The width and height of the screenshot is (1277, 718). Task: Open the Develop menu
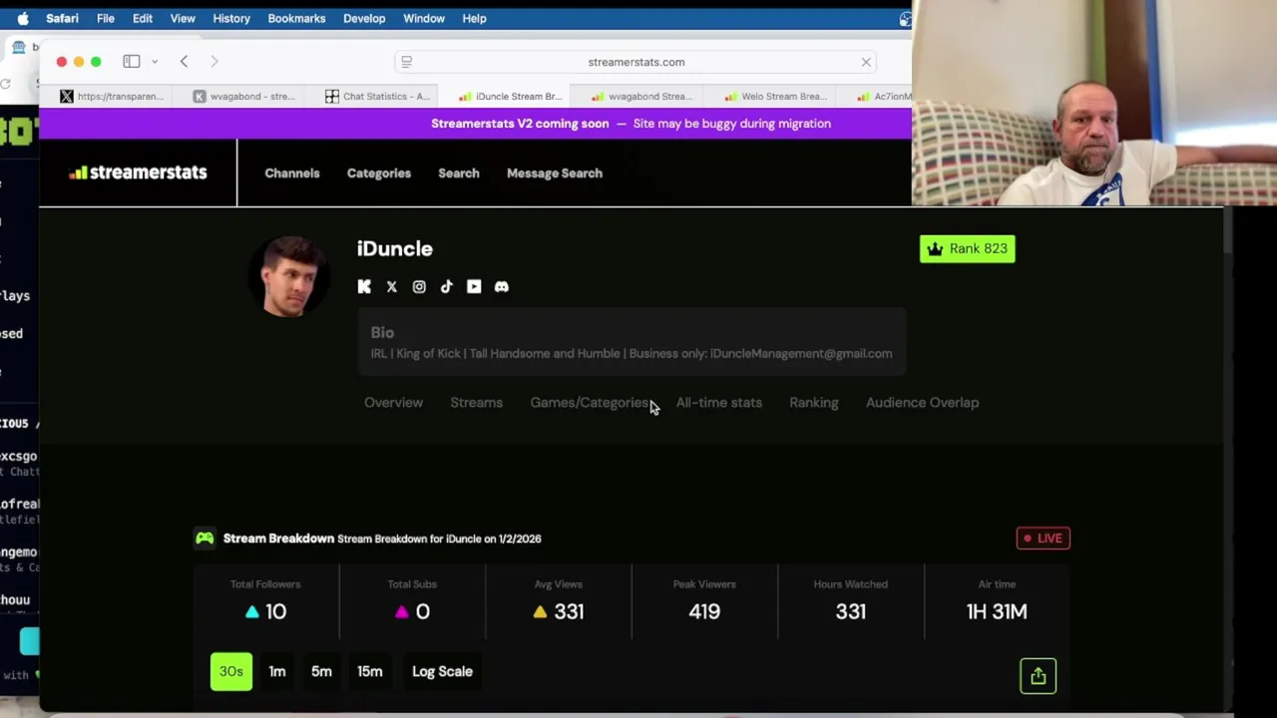pyautogui.click(x=364, y=18)
